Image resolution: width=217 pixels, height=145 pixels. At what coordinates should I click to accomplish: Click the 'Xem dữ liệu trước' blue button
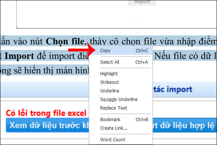pos(47,125)
